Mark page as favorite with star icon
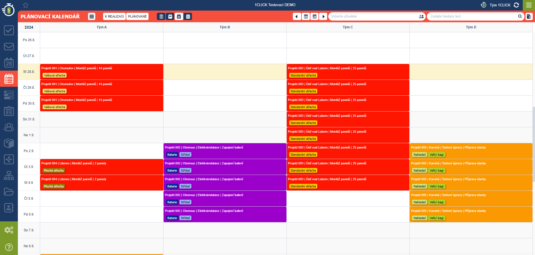Image resolution: width=535 pixels, height=255 pixels. (x=26, y=5)
